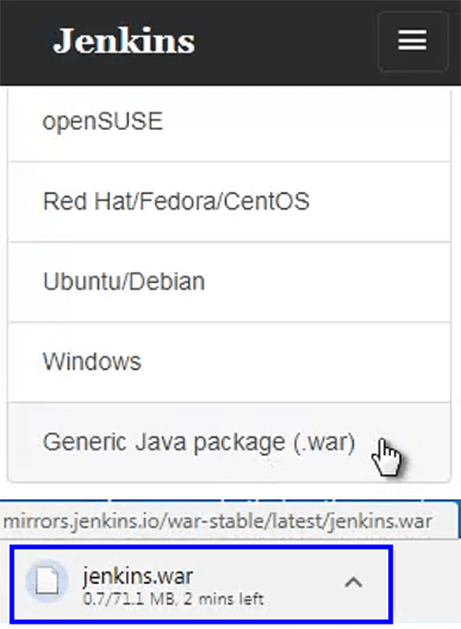The width and height of the screenshot is (461, 629).
Task: Click the '2 mins left' time remaining label
Action: [x=224, y=600]
